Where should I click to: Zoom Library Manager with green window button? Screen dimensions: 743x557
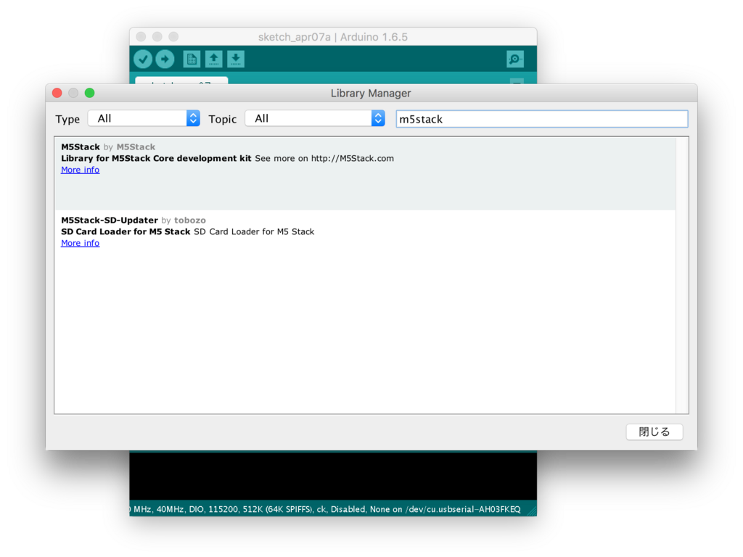point(89,93)
